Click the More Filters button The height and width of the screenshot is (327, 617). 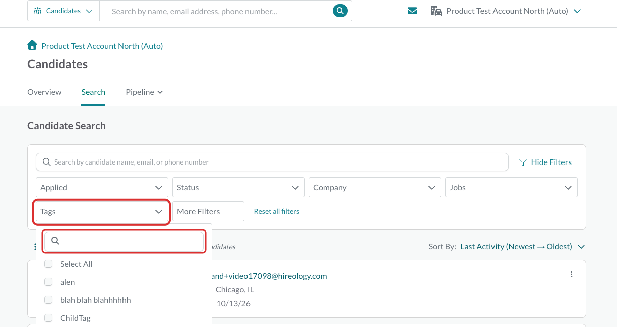[x=208, y=211]
